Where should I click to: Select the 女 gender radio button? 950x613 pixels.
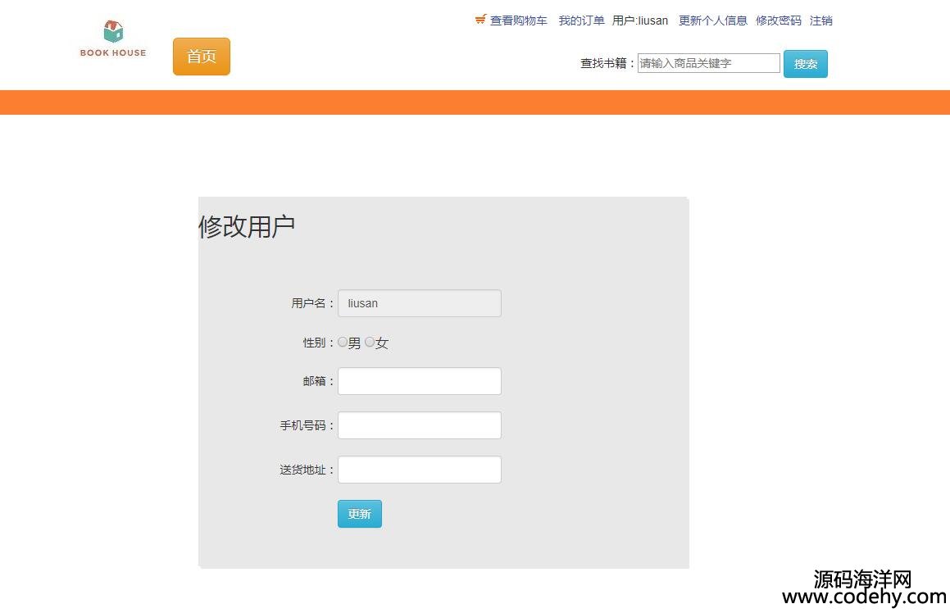tap(370, 343)
